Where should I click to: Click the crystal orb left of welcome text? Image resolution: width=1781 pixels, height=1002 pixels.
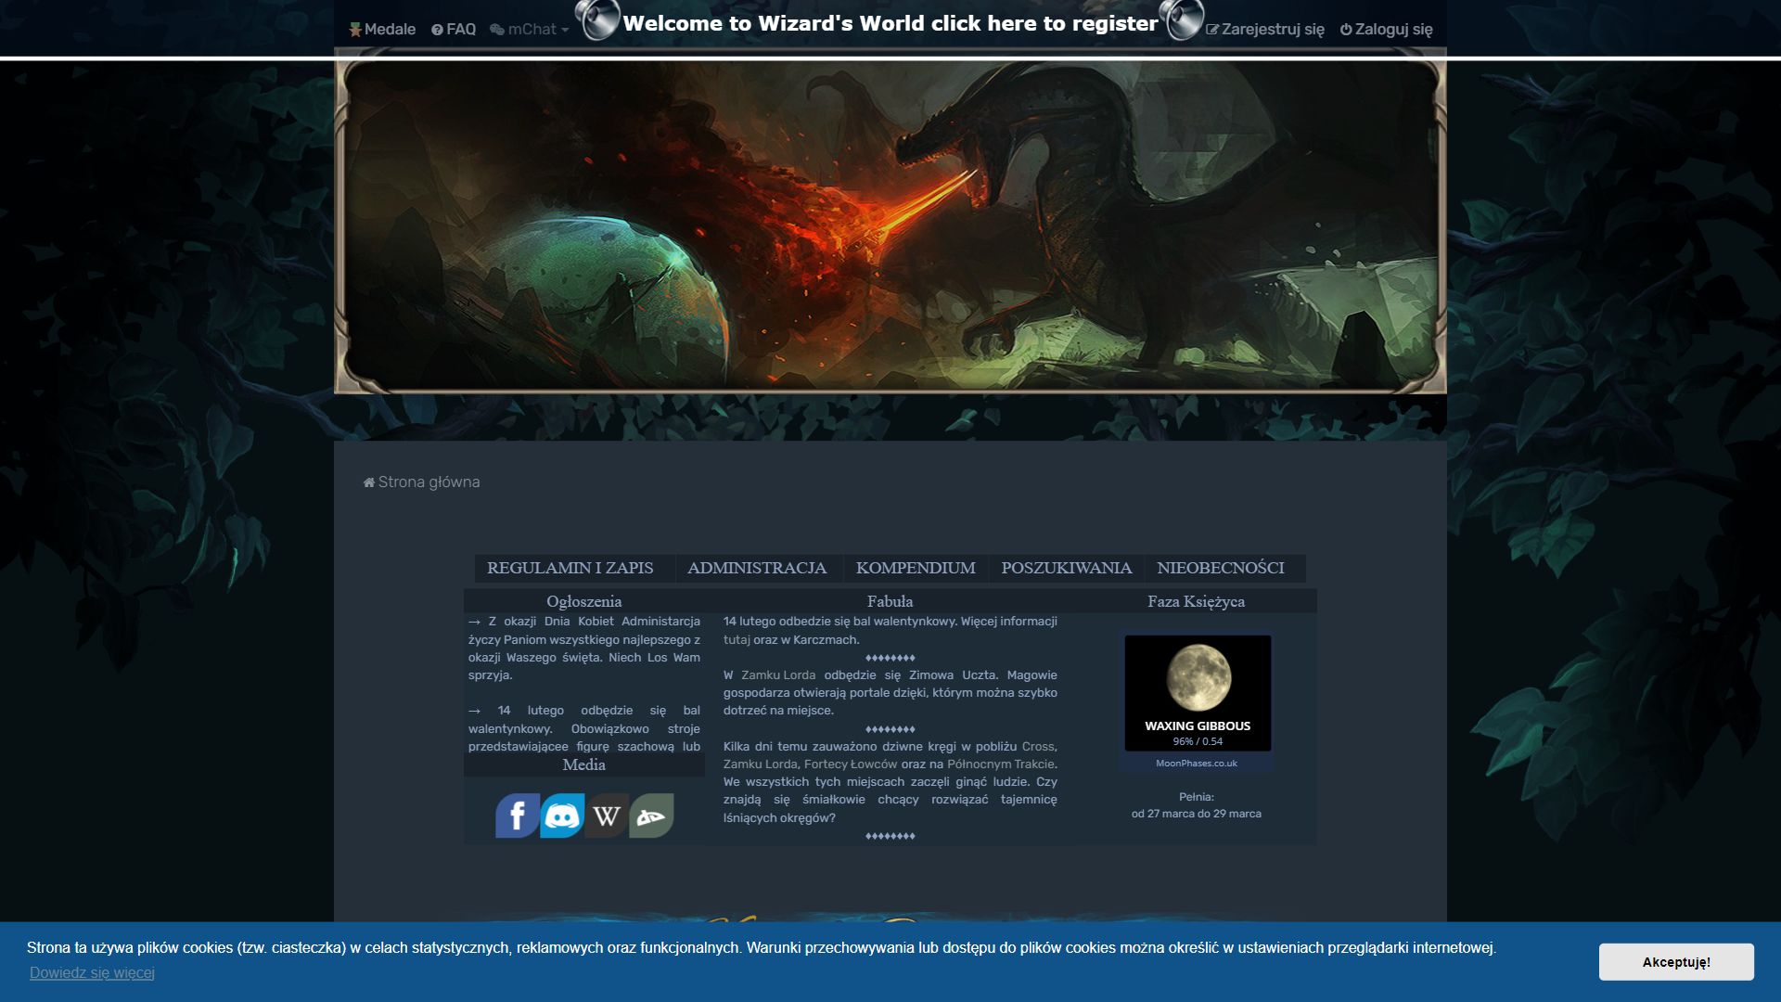click(597, 20)
